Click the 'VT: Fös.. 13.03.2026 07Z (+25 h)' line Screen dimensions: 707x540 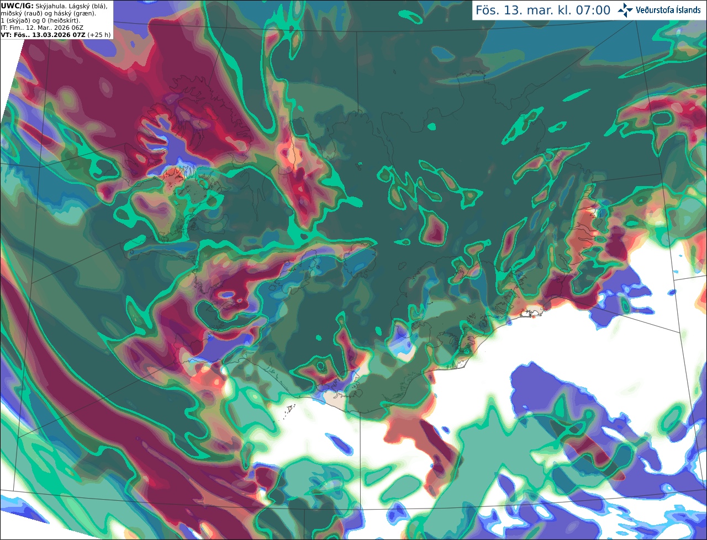[x=56, y=35]
